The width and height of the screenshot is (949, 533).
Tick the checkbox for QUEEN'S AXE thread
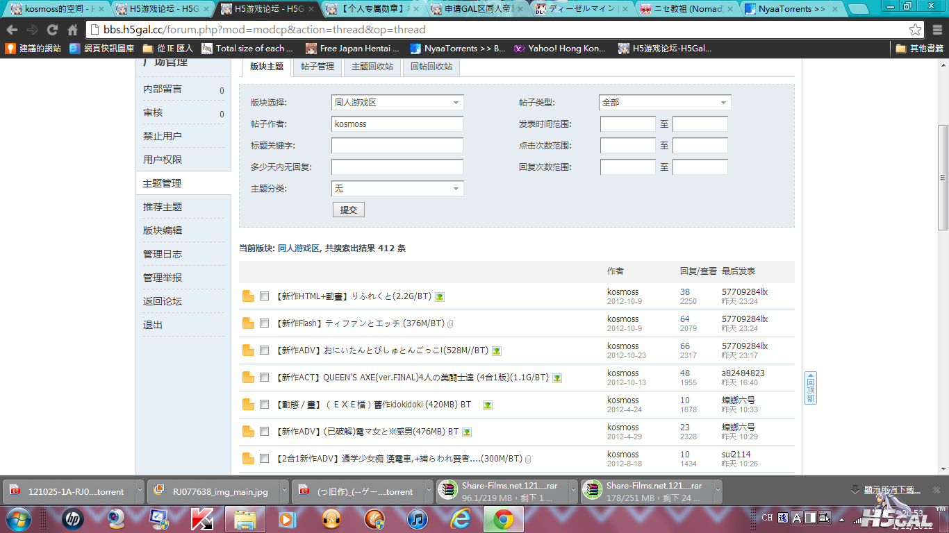(264, 378)
